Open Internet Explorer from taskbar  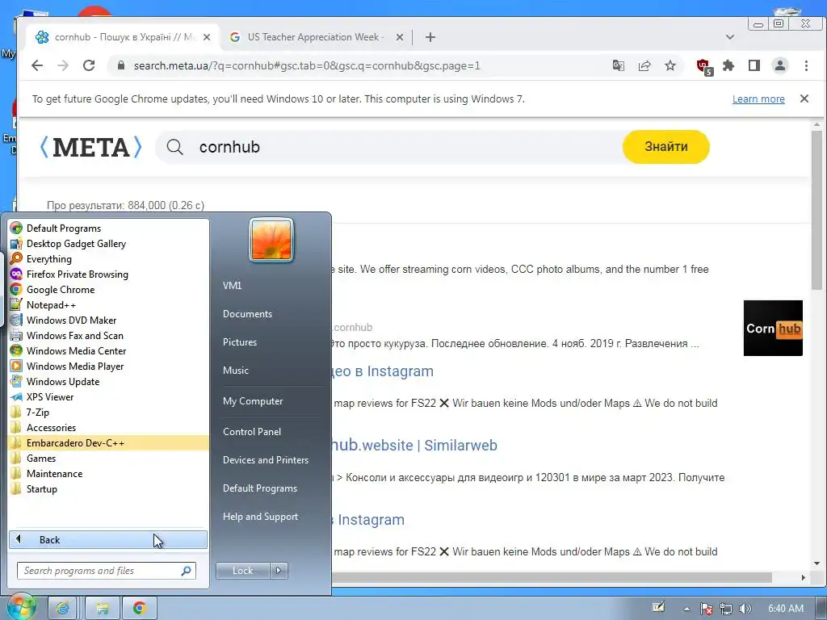pos(62,608)
